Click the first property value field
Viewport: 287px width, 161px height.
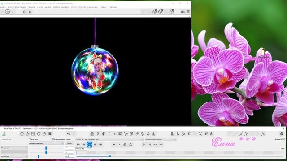point(70,148)
